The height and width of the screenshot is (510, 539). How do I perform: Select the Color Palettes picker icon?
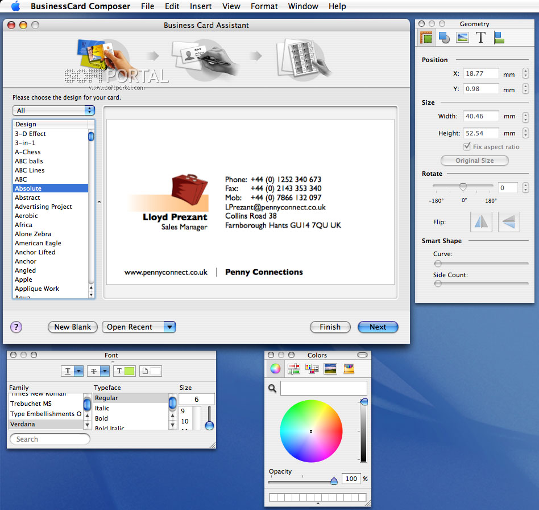(312, 369)
